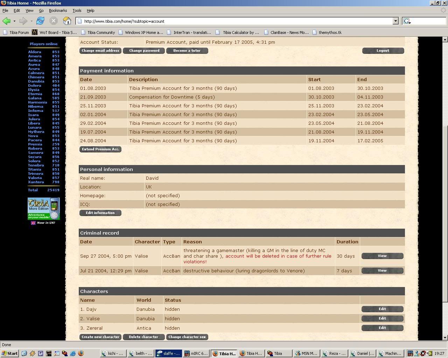Open the Home page icon
Image resolution: width=448 pixels, height=358 pixels.
67,21
